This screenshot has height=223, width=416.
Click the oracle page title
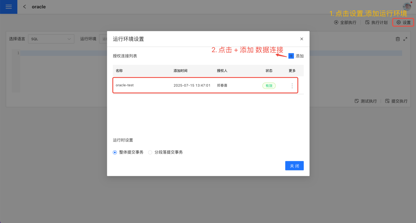(x=39, y=7)
